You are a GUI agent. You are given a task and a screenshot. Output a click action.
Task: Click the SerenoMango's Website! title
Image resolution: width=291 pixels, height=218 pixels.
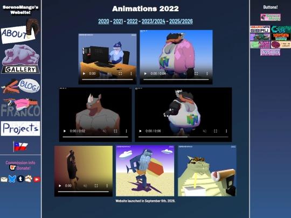pyautogui.click(x=20, y=10)
